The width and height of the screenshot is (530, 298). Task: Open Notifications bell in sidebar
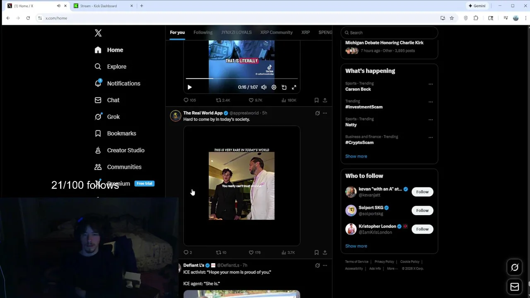pos(117,83)
